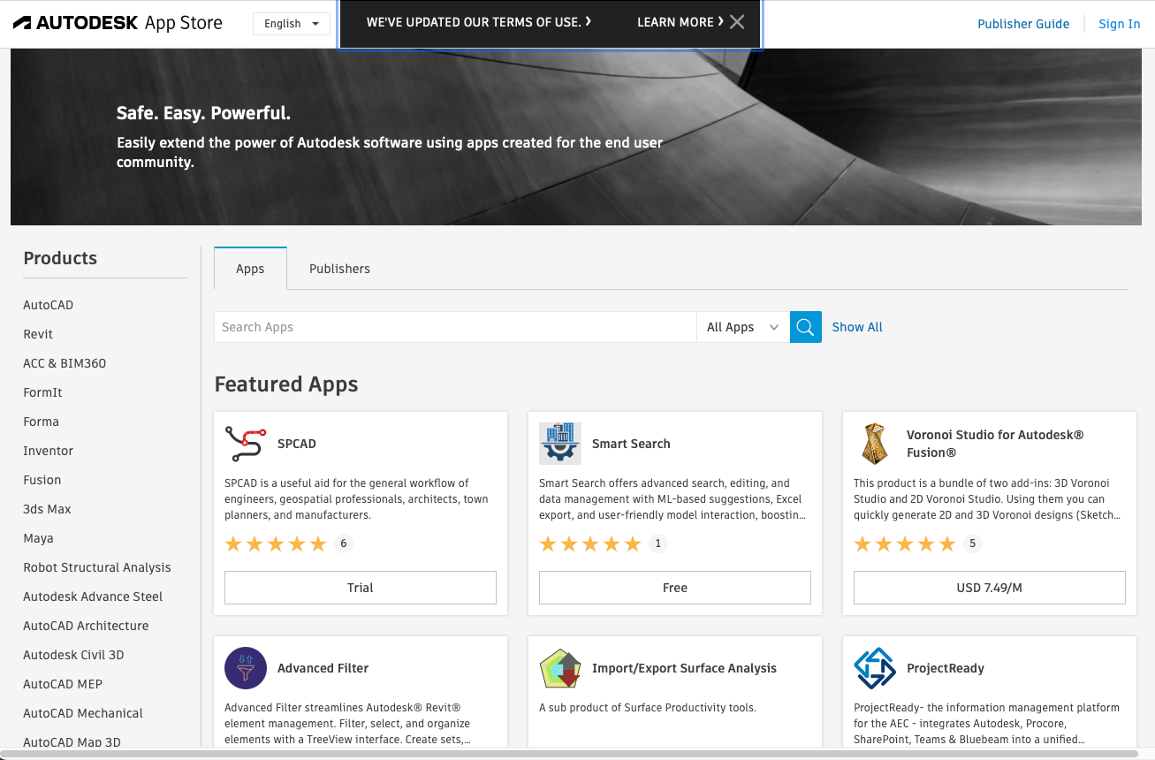
Task: Select Forma in the Products list
Action: click(x=41, y=422)
